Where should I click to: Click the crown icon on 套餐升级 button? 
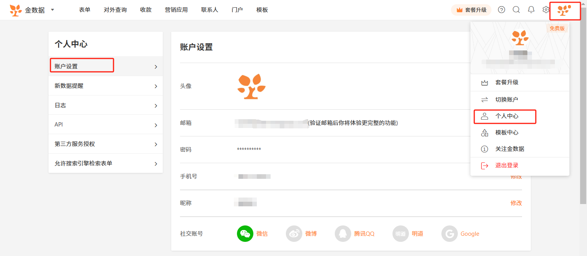(x=460, y=10)
